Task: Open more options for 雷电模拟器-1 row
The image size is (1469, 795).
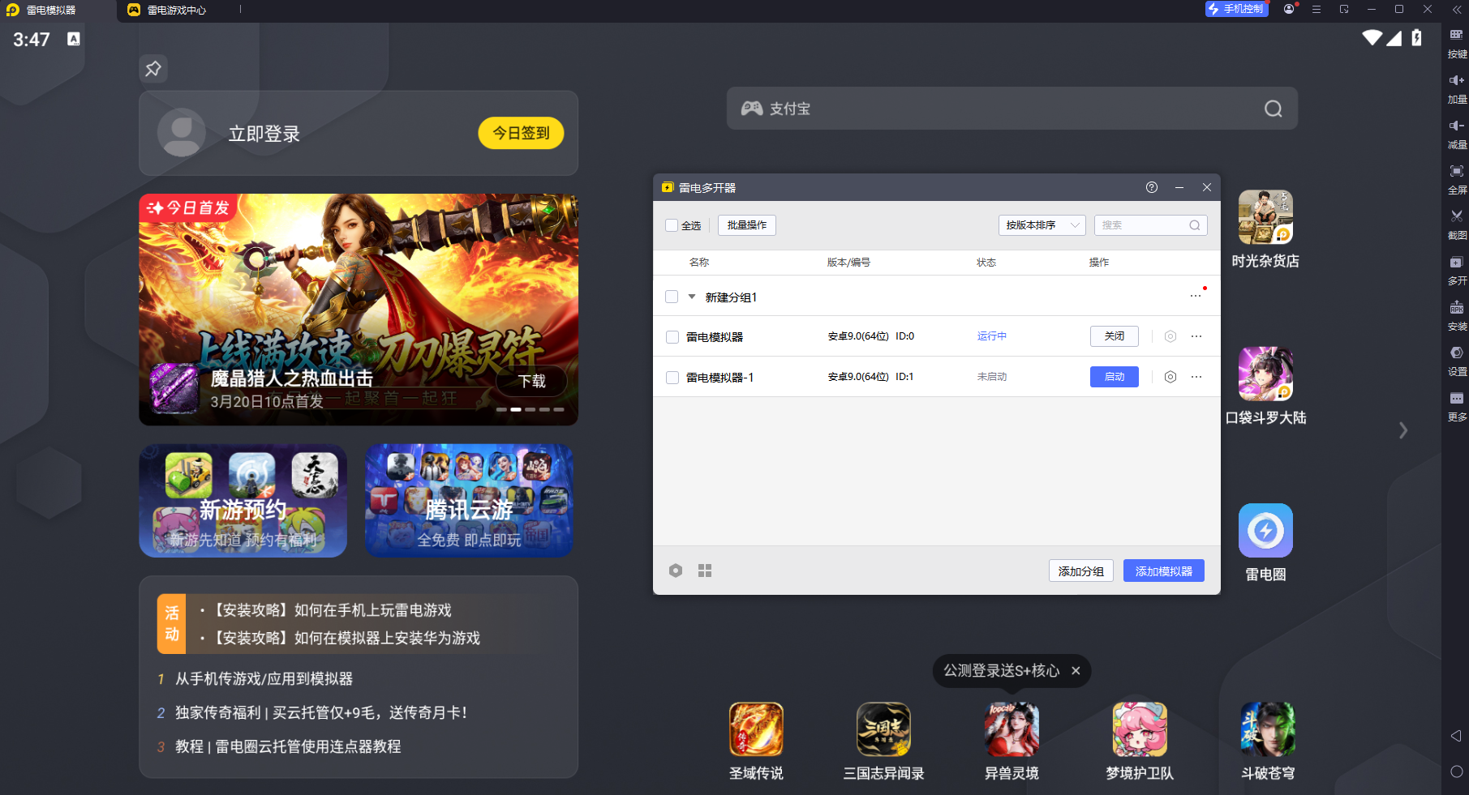Action: [x=1196, y=377]
